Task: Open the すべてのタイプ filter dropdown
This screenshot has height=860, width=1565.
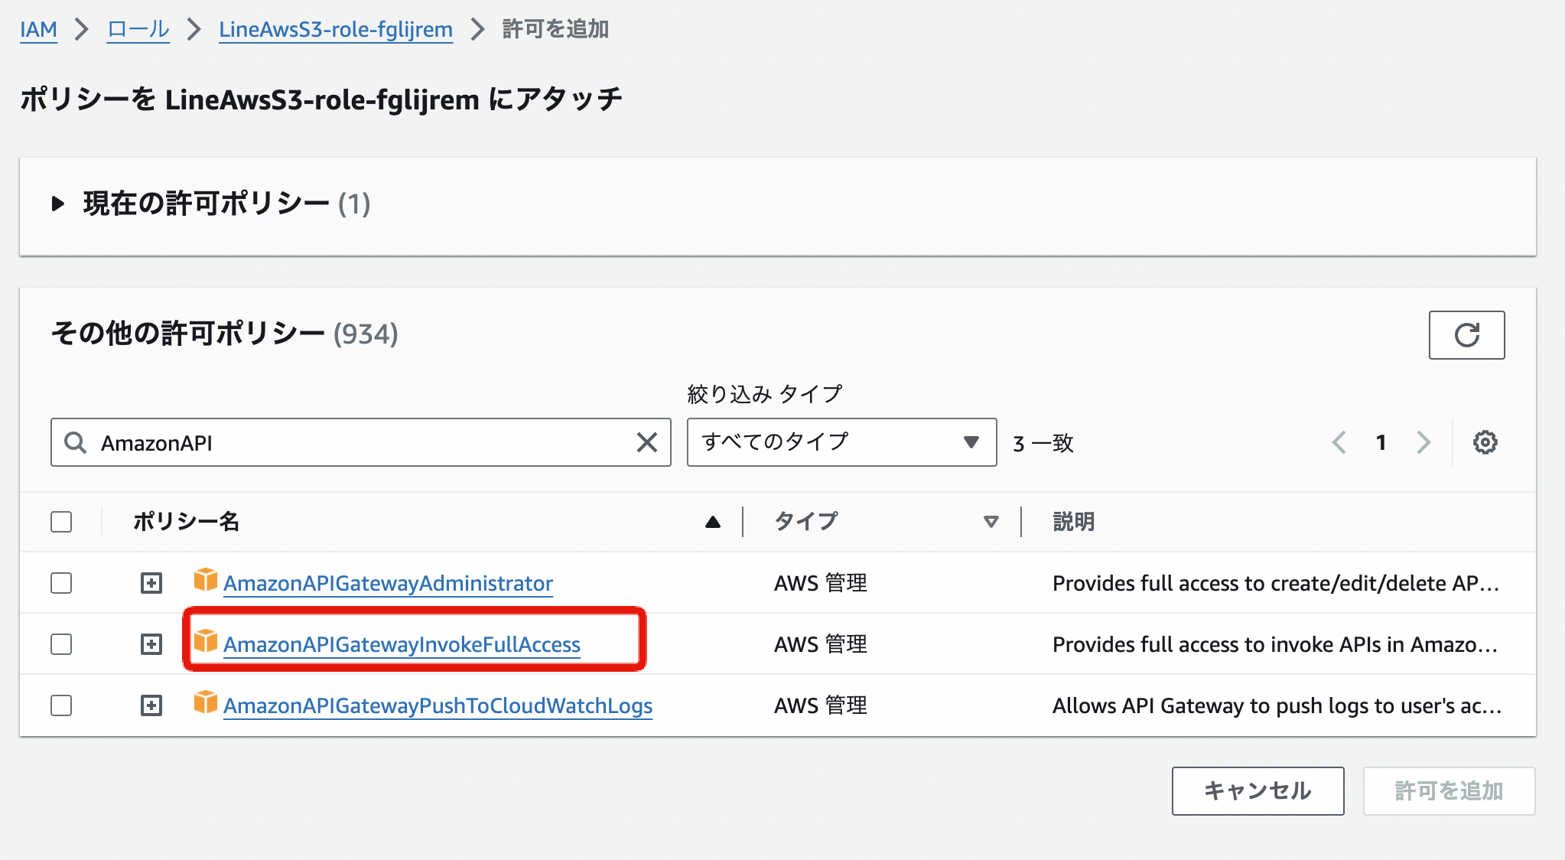Action: coord(841,442)
